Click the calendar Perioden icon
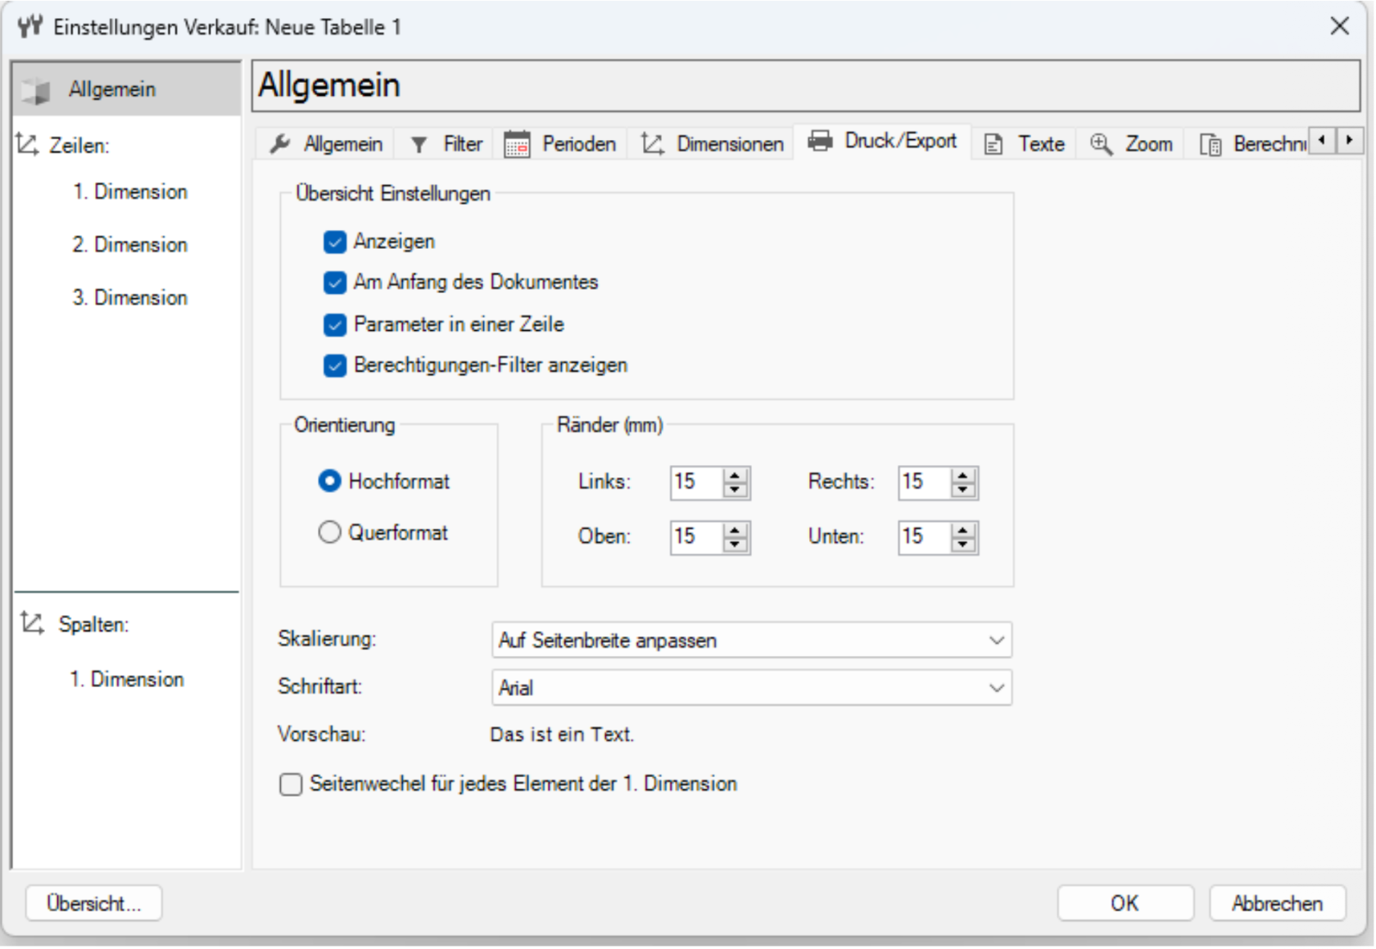Image resolution: width=1376 pixels, height=949 pixels. point(517,144)
